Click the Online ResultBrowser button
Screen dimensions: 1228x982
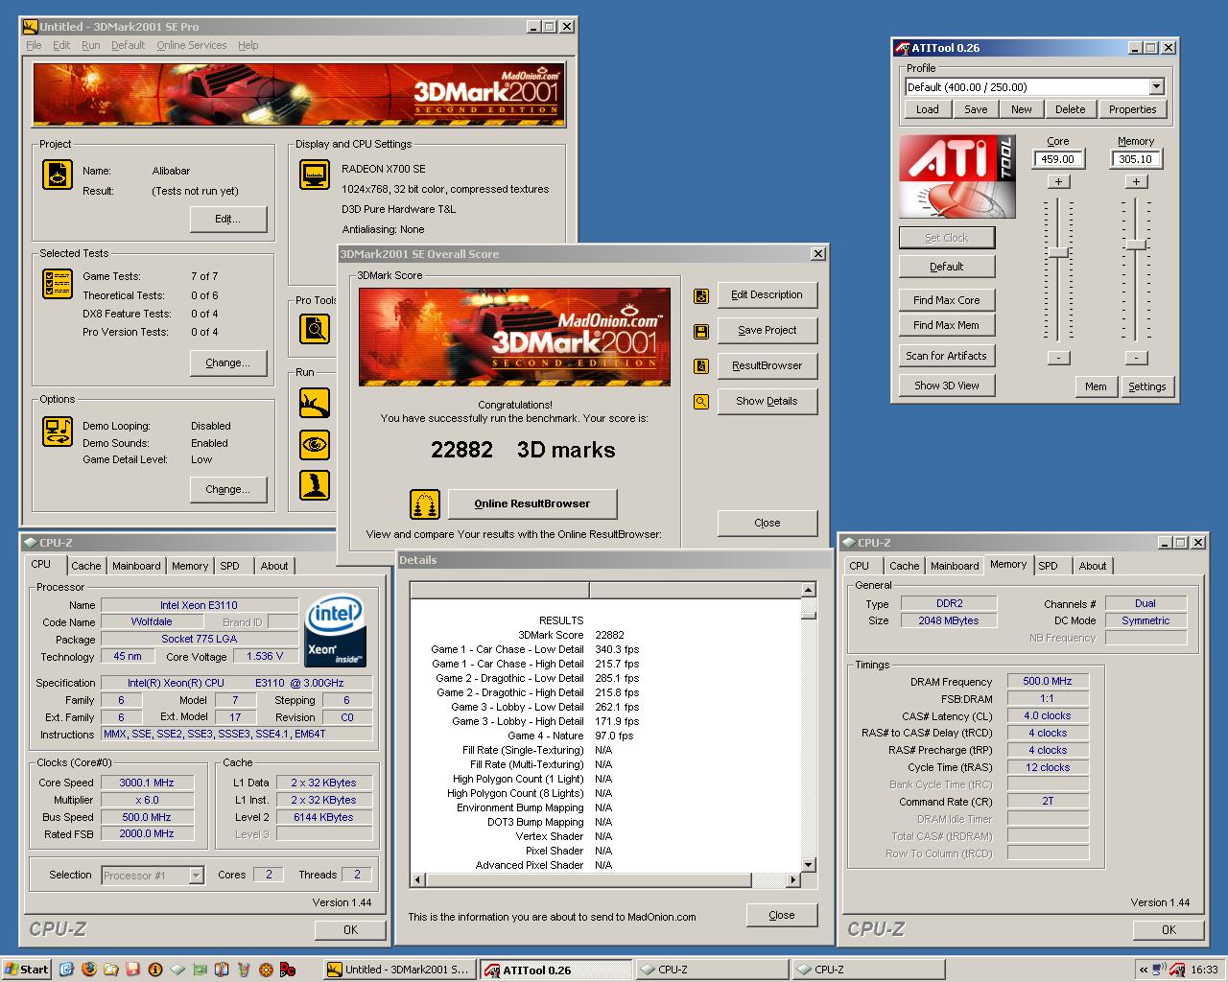(532, 503)
